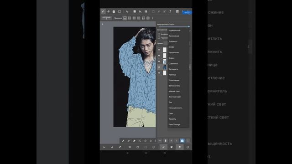Move layer up with the arrow icon

pyautogui.click(x=171, y=141)
